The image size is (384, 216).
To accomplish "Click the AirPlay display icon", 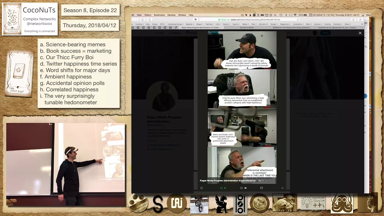I will point(363,15).
